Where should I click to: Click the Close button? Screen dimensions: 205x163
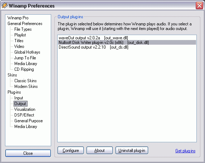point(28,153)
